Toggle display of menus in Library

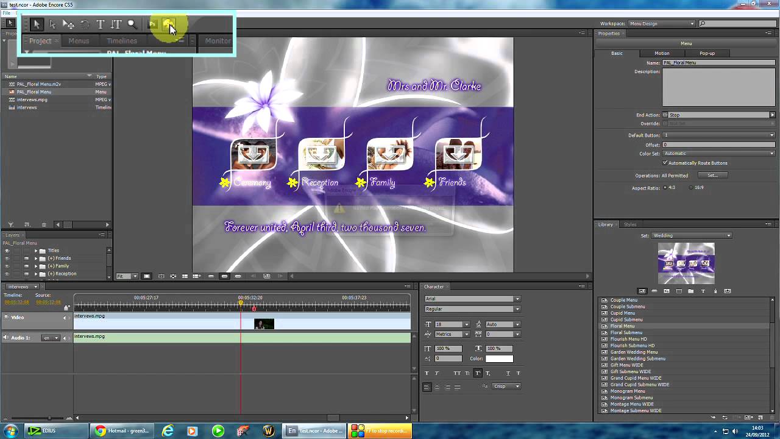(642, 291)
